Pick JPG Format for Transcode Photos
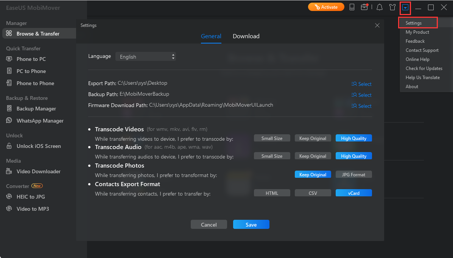Viewport: 453px width, 258px height. click(x=353, y=174)
